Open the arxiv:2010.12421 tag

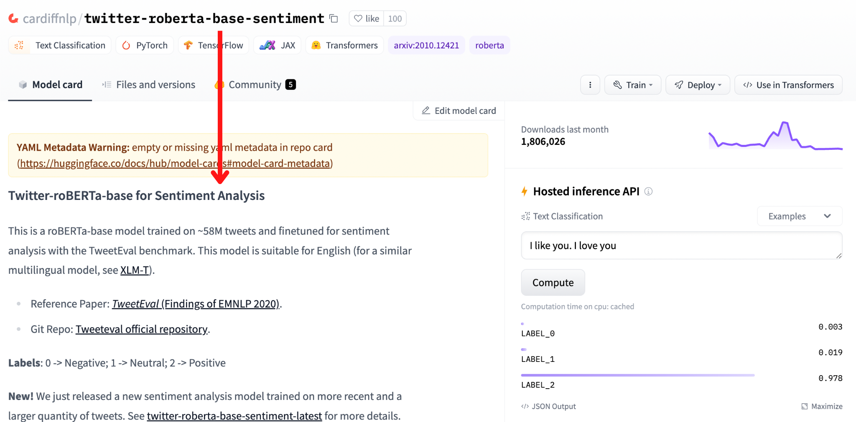426,45
